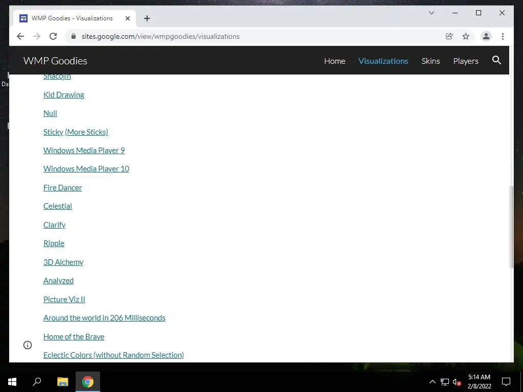Go to Home in site navigation
Image resolution: width=523 pixels, height=392 pixels.
(335, 61)
